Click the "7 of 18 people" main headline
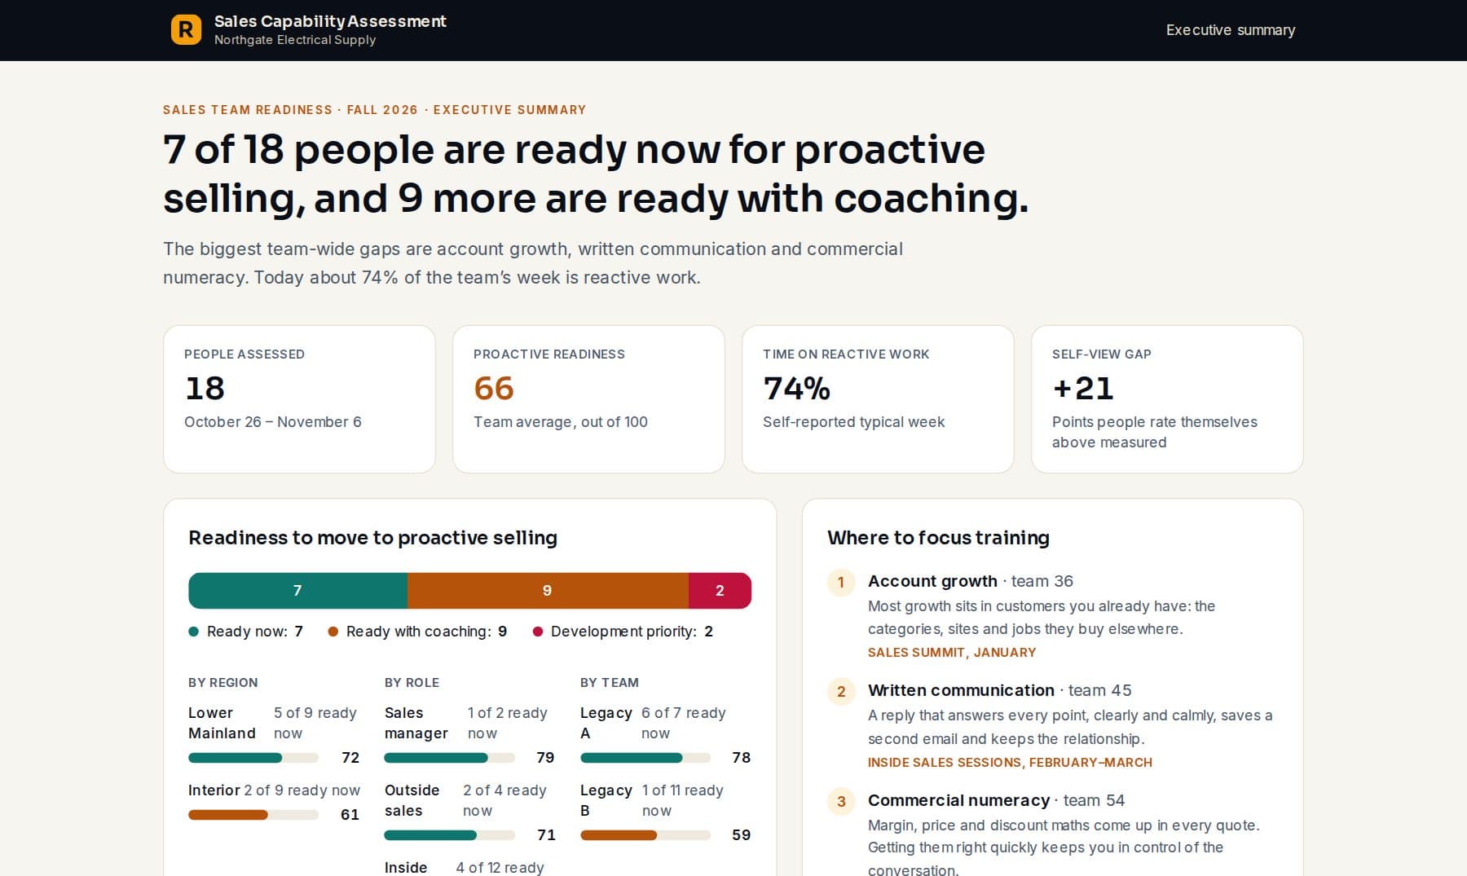 point(596,174)
